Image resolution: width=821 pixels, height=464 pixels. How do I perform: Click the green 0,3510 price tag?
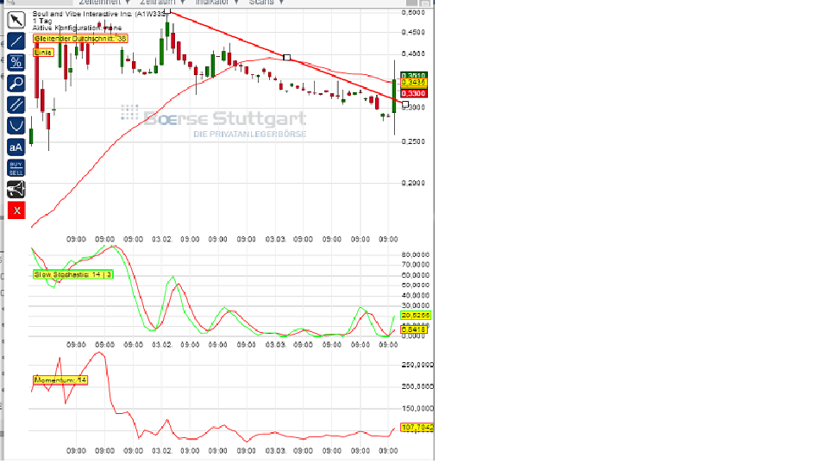point(414,75)
